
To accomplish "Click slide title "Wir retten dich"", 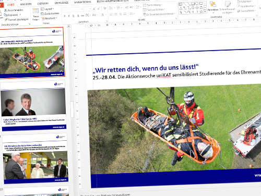I will [x=146, y=68].
